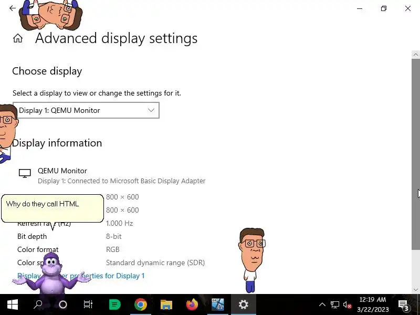Click the standing cartoon man with glasses
This screenshot has width=420, height=315.
[x=252, y=260]
